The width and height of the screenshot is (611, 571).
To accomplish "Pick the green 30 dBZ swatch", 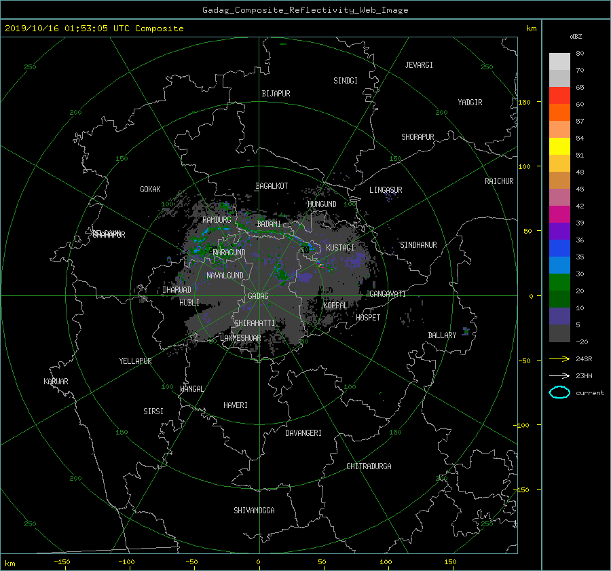I will pos(559,282).
